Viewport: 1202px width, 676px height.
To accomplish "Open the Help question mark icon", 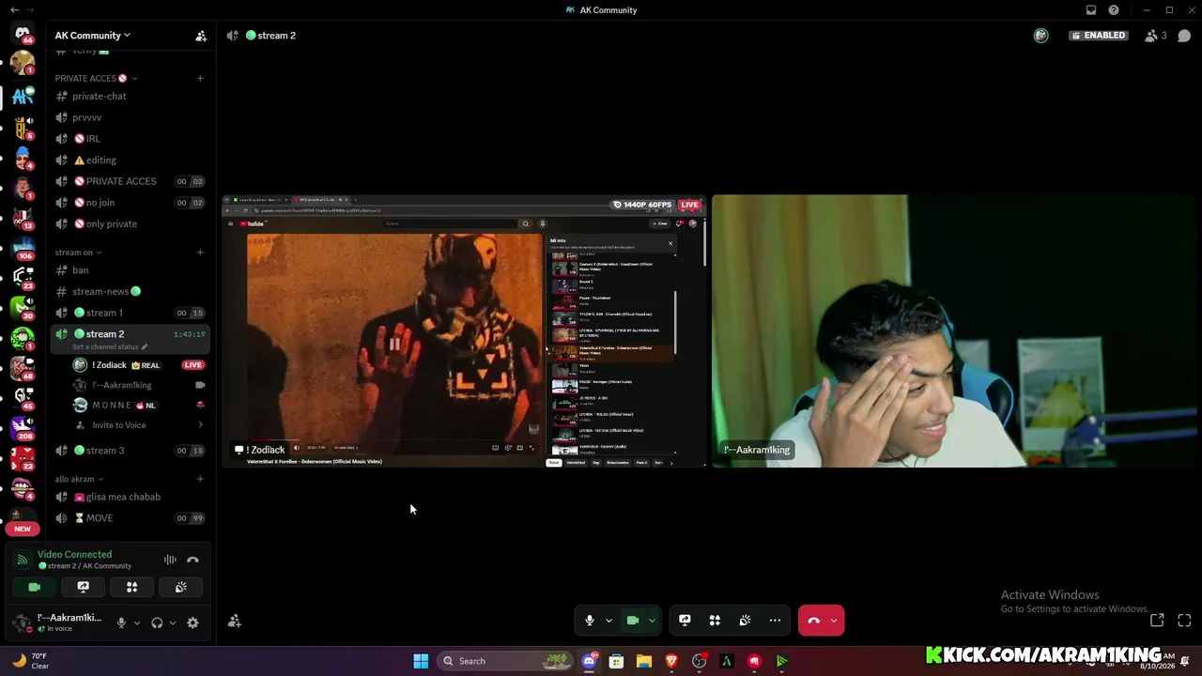I will 1114,10.
